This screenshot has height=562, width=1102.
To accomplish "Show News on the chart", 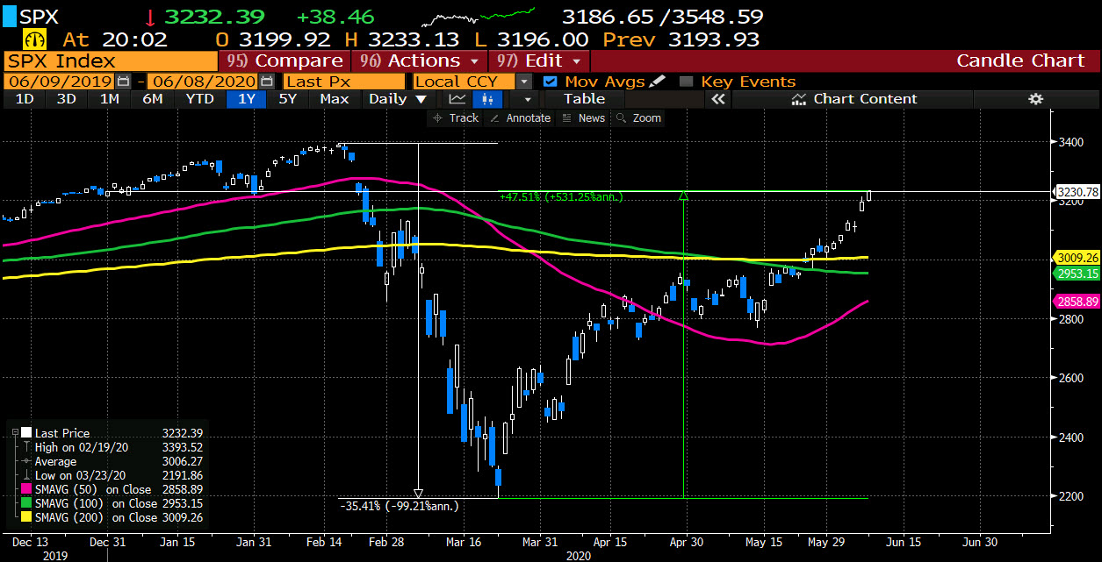I will (583, 117).
